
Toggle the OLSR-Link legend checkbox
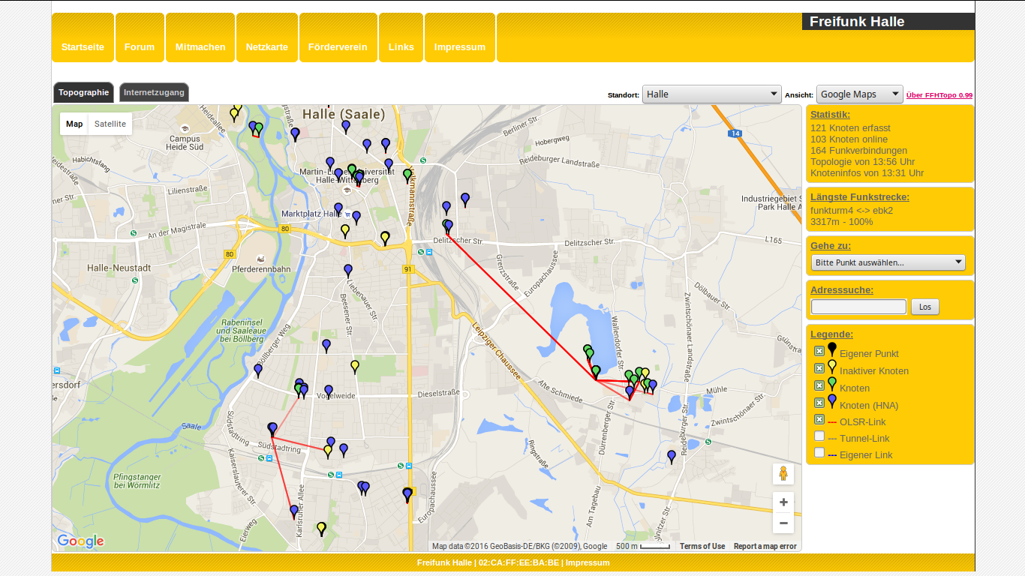coord(819,419)
